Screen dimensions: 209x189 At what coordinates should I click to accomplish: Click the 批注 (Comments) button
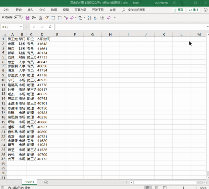pyautogui.click(x=194, y=10)
